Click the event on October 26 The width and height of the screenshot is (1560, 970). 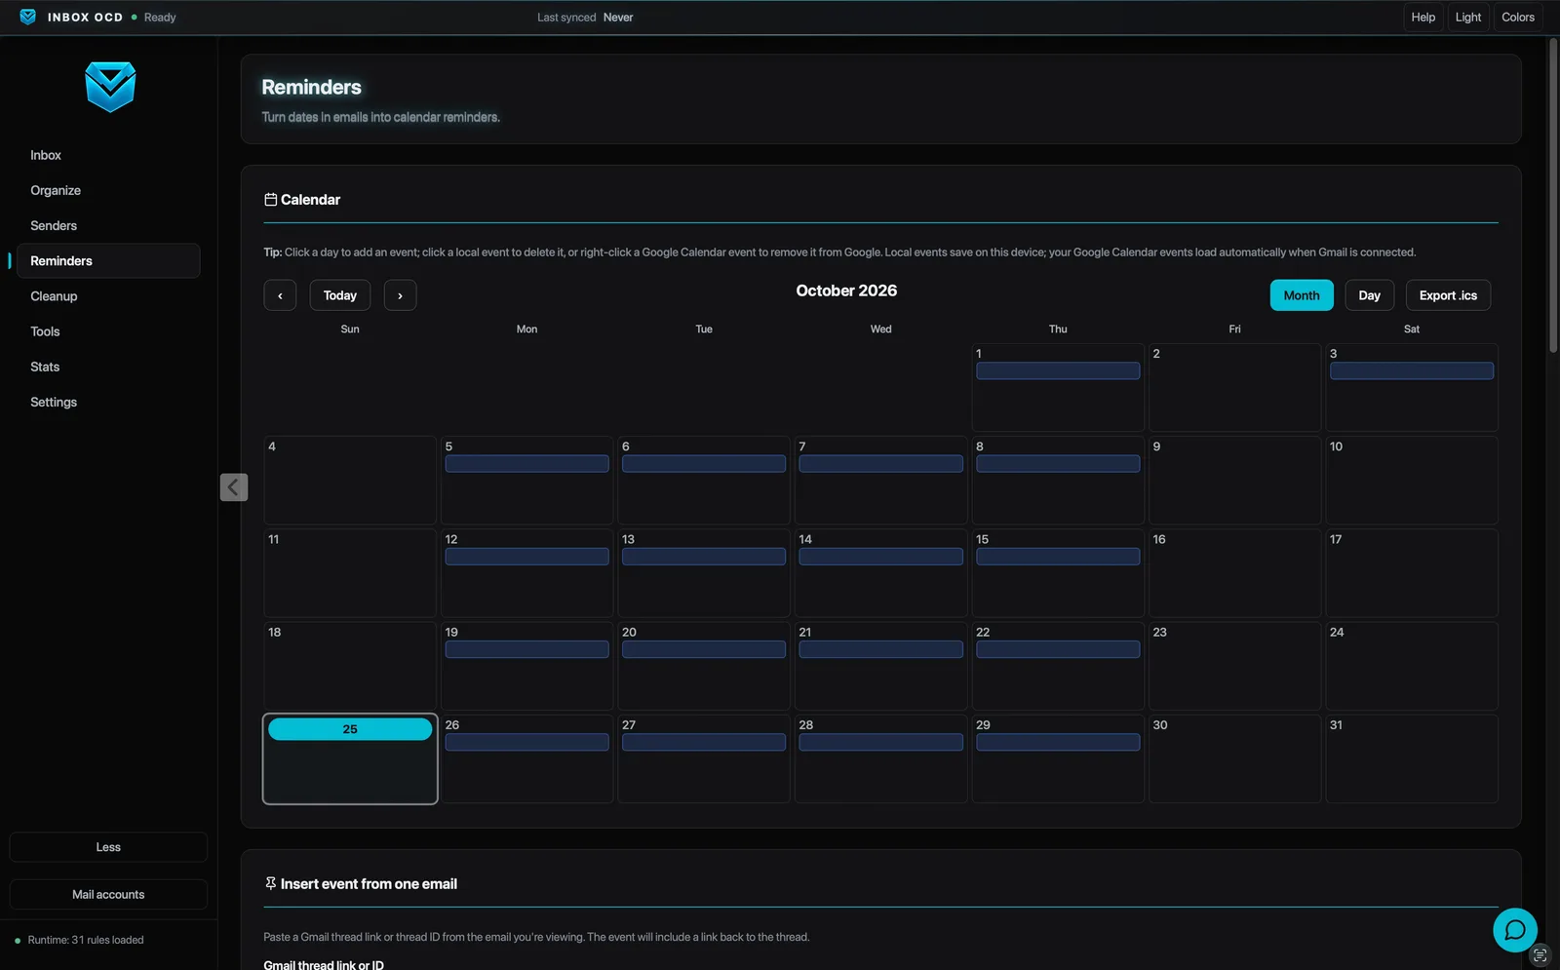(526, 743)
